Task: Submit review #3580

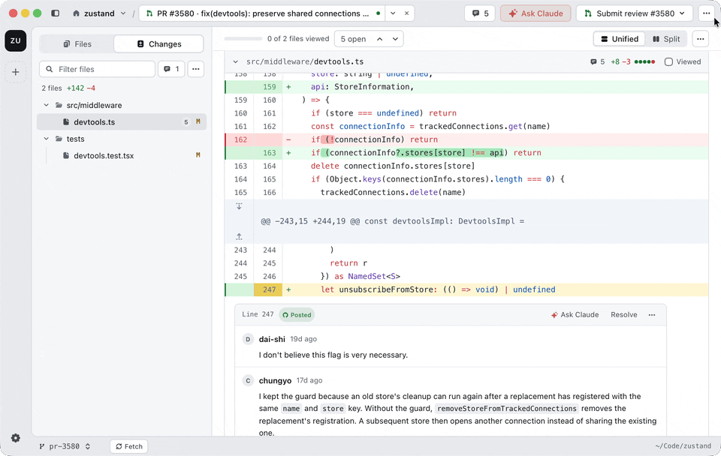Action: pos(629,13)
